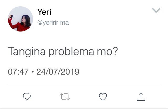The width and height of the screenshot is (168, 109).
Task: Expand the downward caret beside Yeri's name
Action: 156,11
